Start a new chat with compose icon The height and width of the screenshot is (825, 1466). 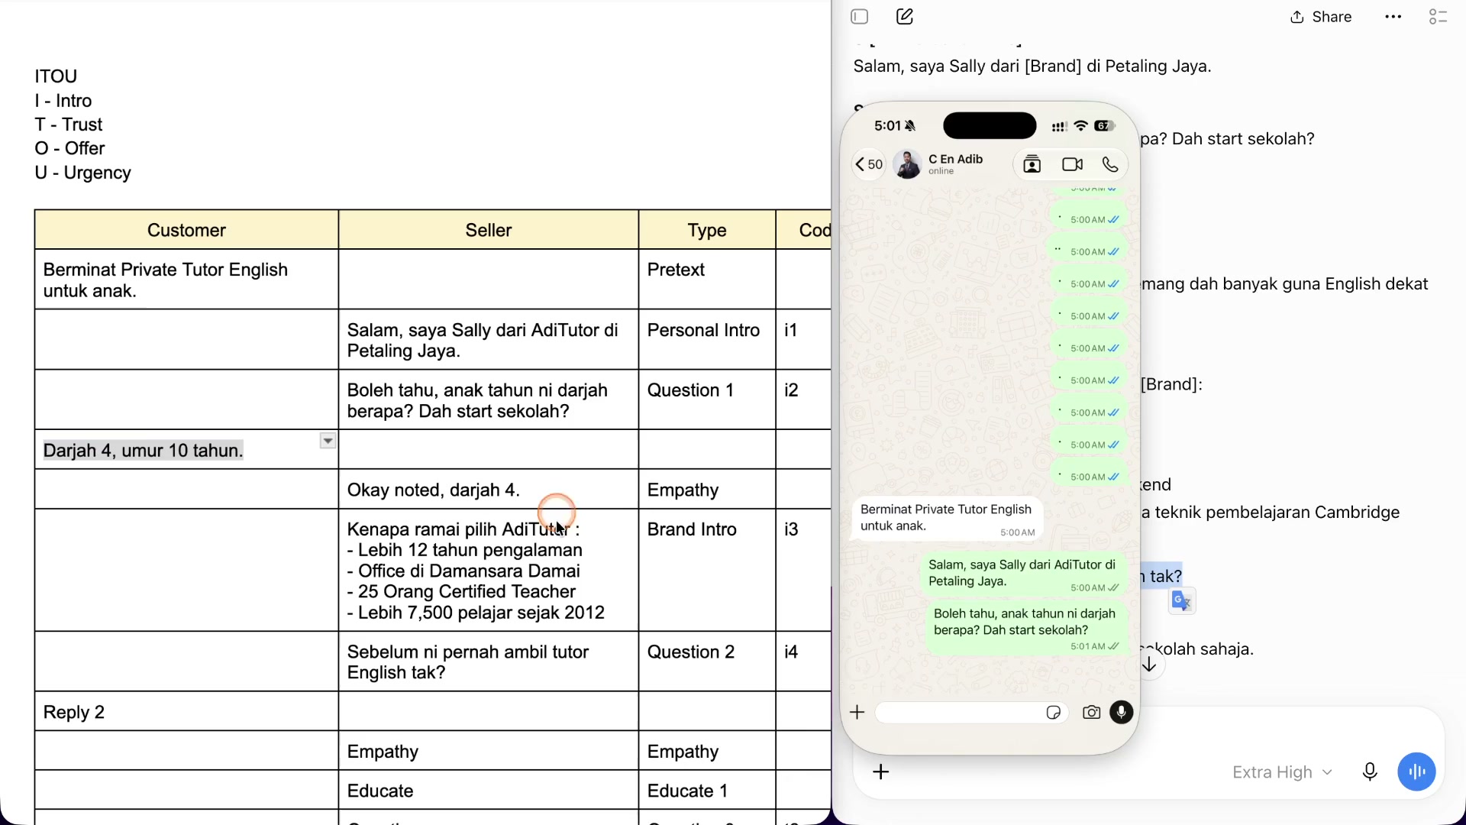[905, 17]
